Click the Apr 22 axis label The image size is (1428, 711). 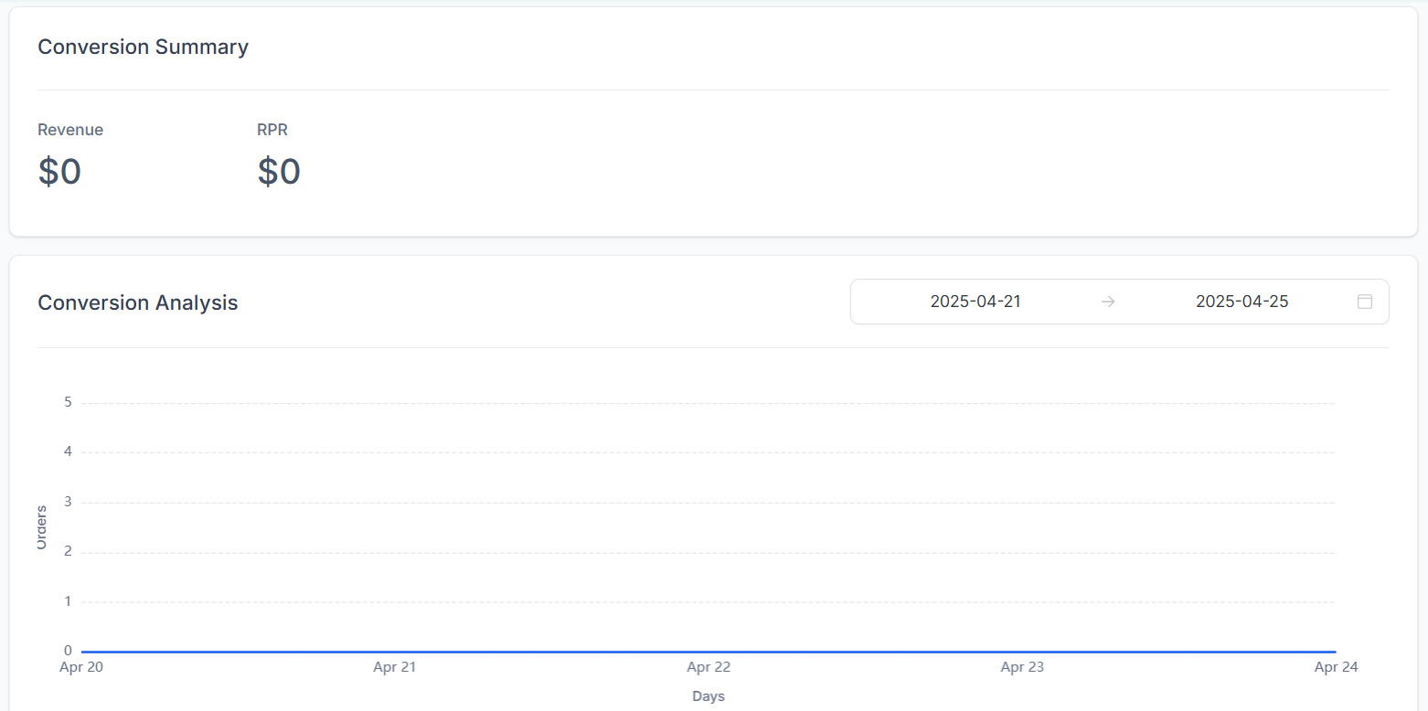pos(709,667)
